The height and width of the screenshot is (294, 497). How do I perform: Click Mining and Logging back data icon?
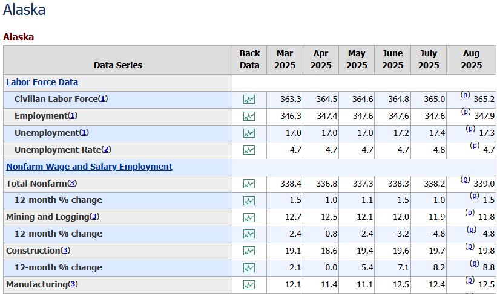coord(249,217)
